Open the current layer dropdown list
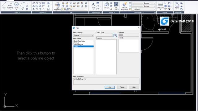This screenshot has height=111, width=198. point(86,9)
